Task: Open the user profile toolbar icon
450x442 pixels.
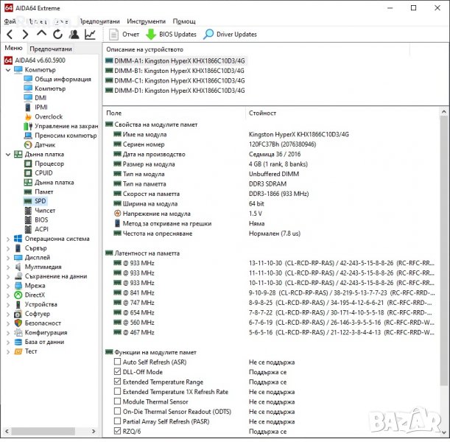Action: point(74,34)
